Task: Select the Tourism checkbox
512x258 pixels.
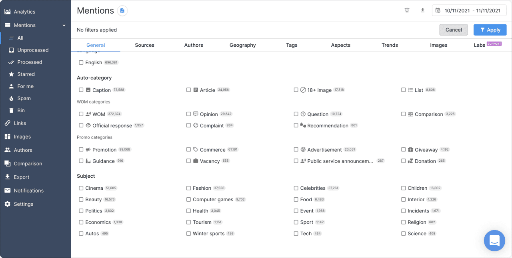Action: [x=188, y=222]
